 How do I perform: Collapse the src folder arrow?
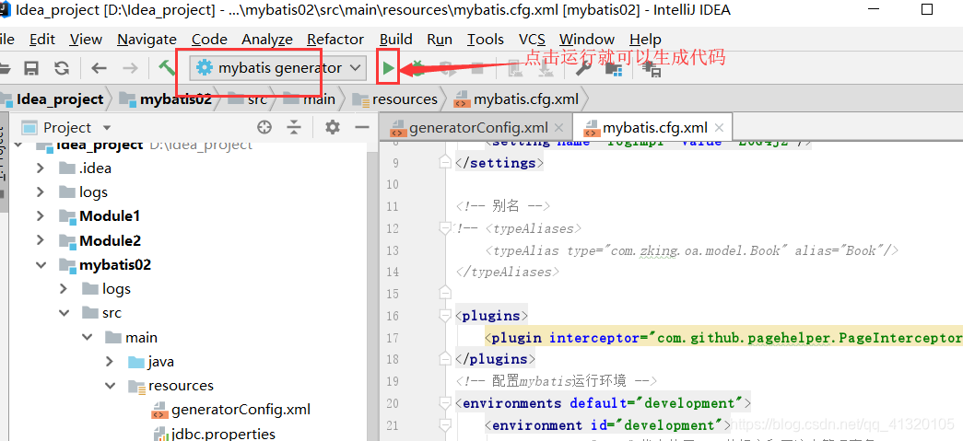click(x=64, y=313)
